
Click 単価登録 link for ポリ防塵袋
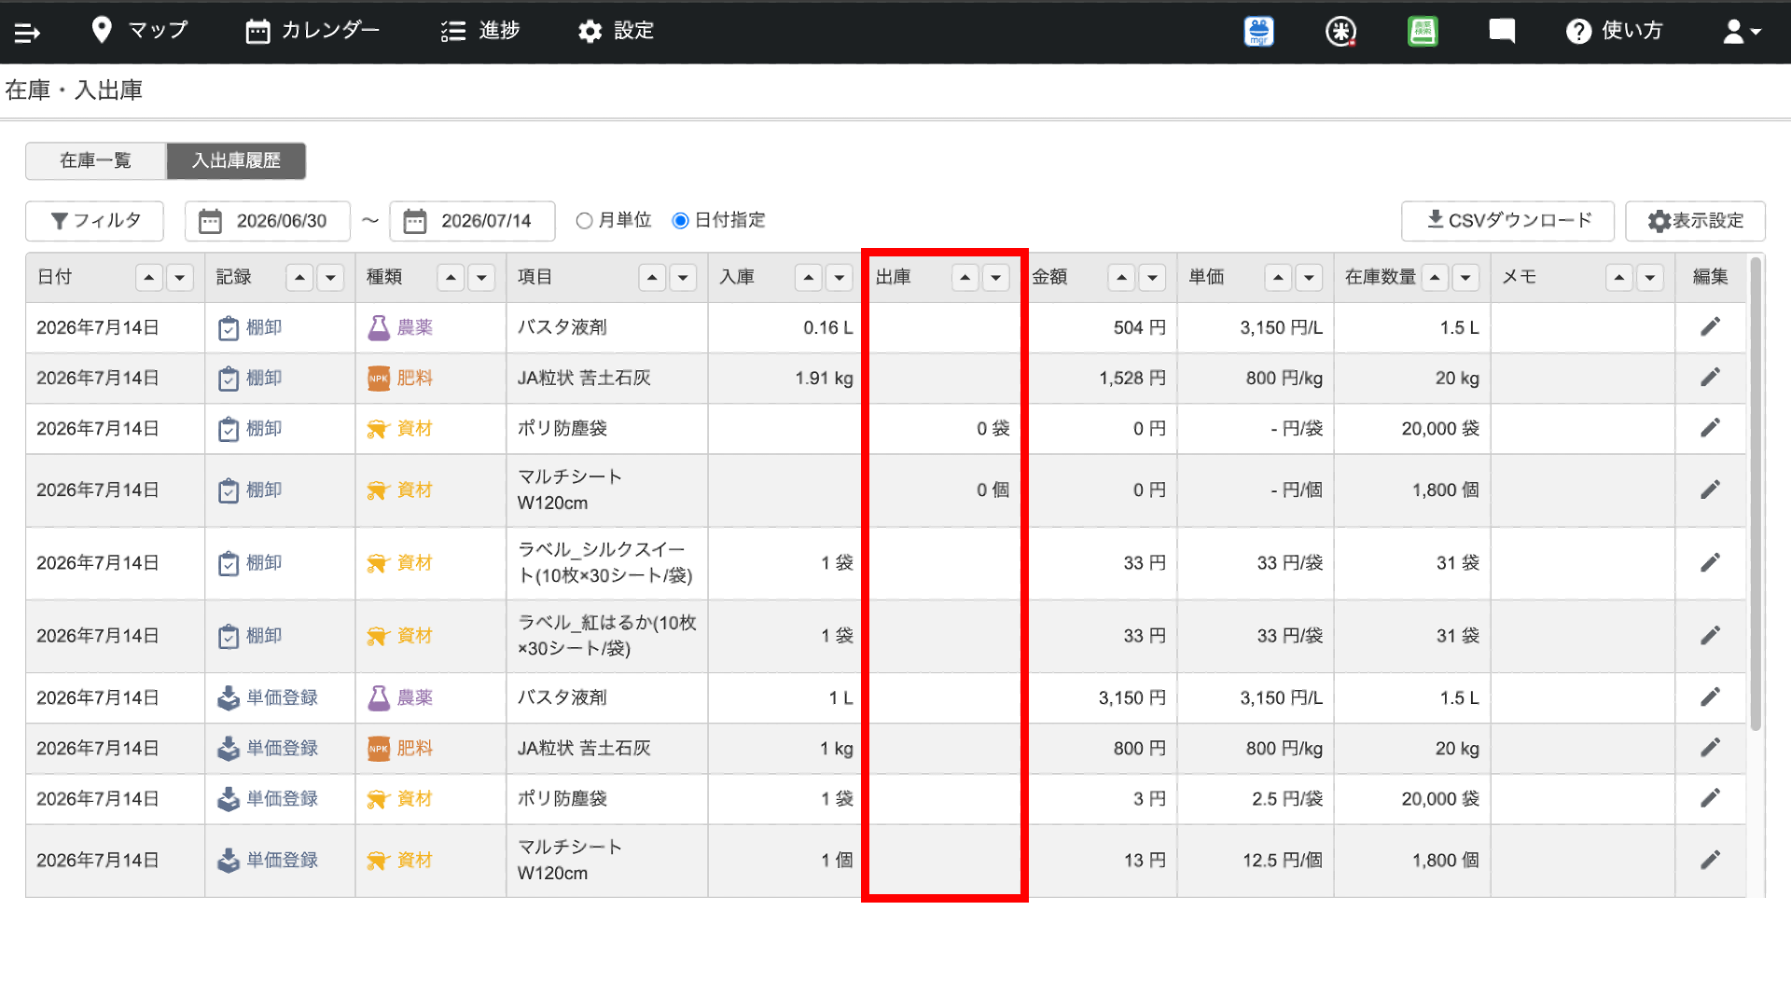pos(268,798)
